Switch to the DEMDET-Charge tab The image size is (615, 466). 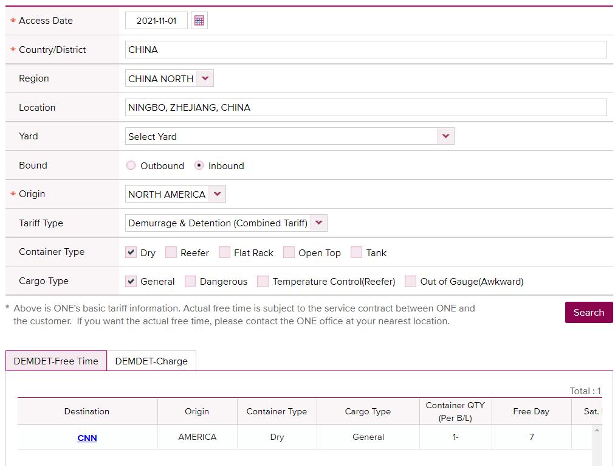(x=151, y=361)
